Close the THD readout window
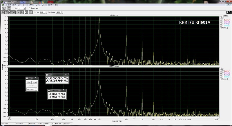The width and height of the screenshot is (232, 126). click(x=66, y=75)
